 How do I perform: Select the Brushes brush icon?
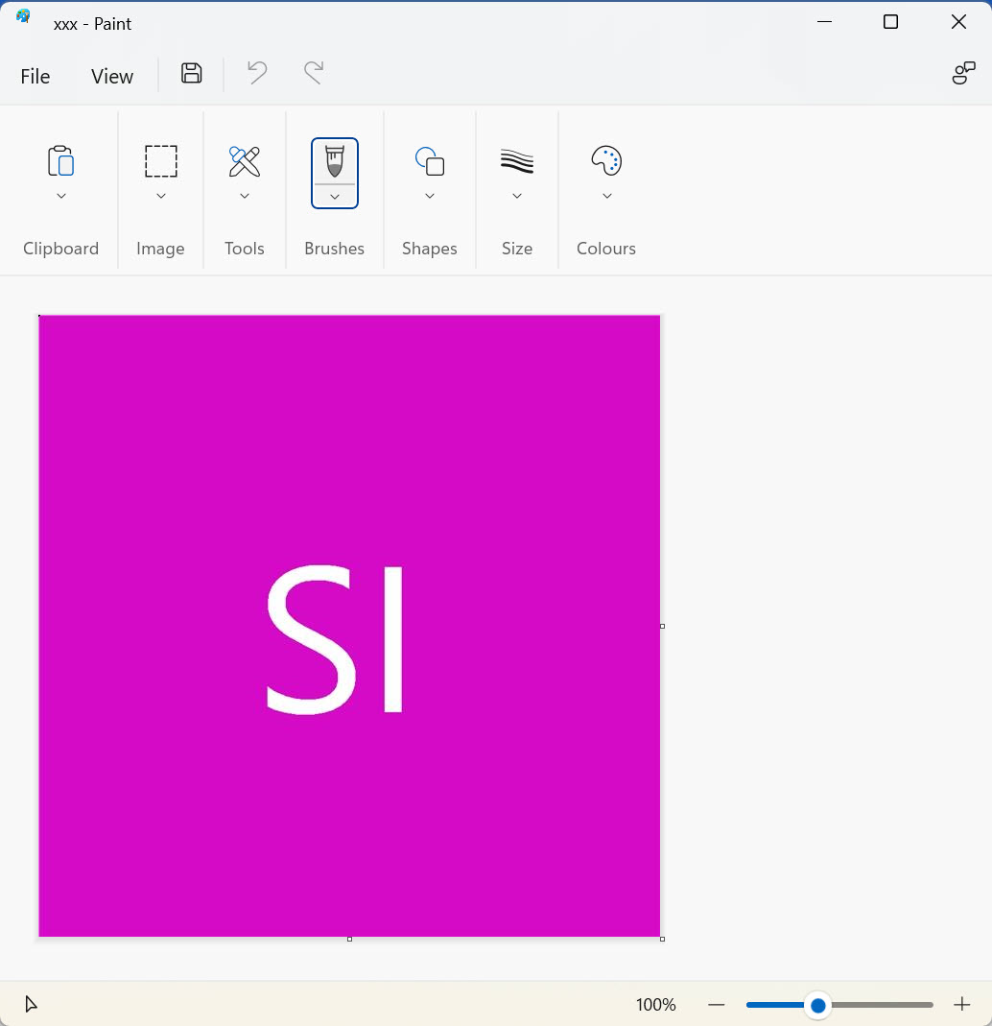pos(335,161)
